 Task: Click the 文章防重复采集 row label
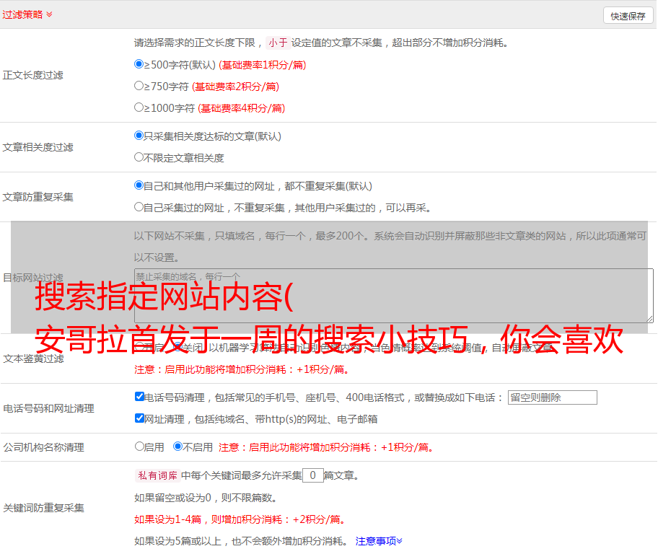tap(38, 197)
